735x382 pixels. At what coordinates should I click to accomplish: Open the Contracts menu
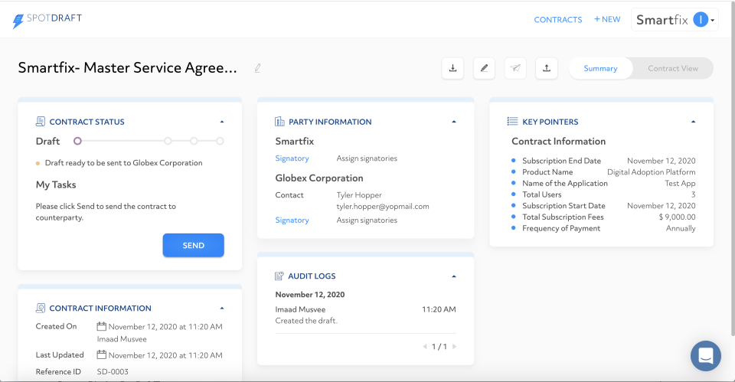pos(558,20)
